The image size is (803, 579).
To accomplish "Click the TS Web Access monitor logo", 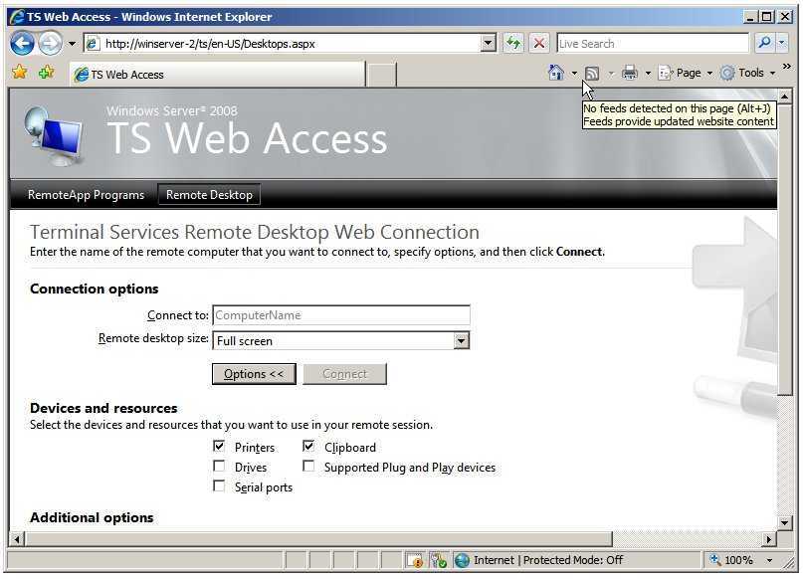I will click(x=54, y=135).
